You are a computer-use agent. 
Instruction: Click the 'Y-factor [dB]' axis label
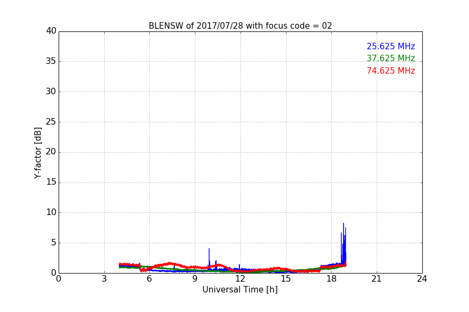point(37,153)
